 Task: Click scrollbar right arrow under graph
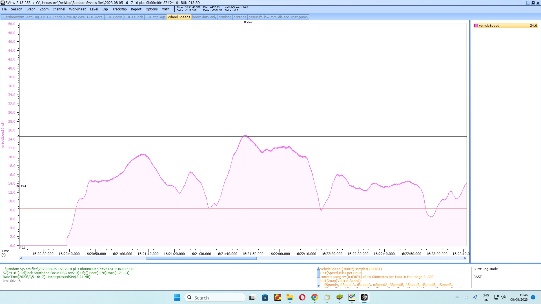tap(465, 258)
